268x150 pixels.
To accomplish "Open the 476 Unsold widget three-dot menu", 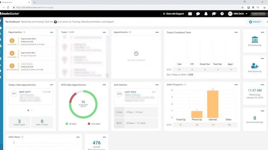I will [x=104, y=137].
